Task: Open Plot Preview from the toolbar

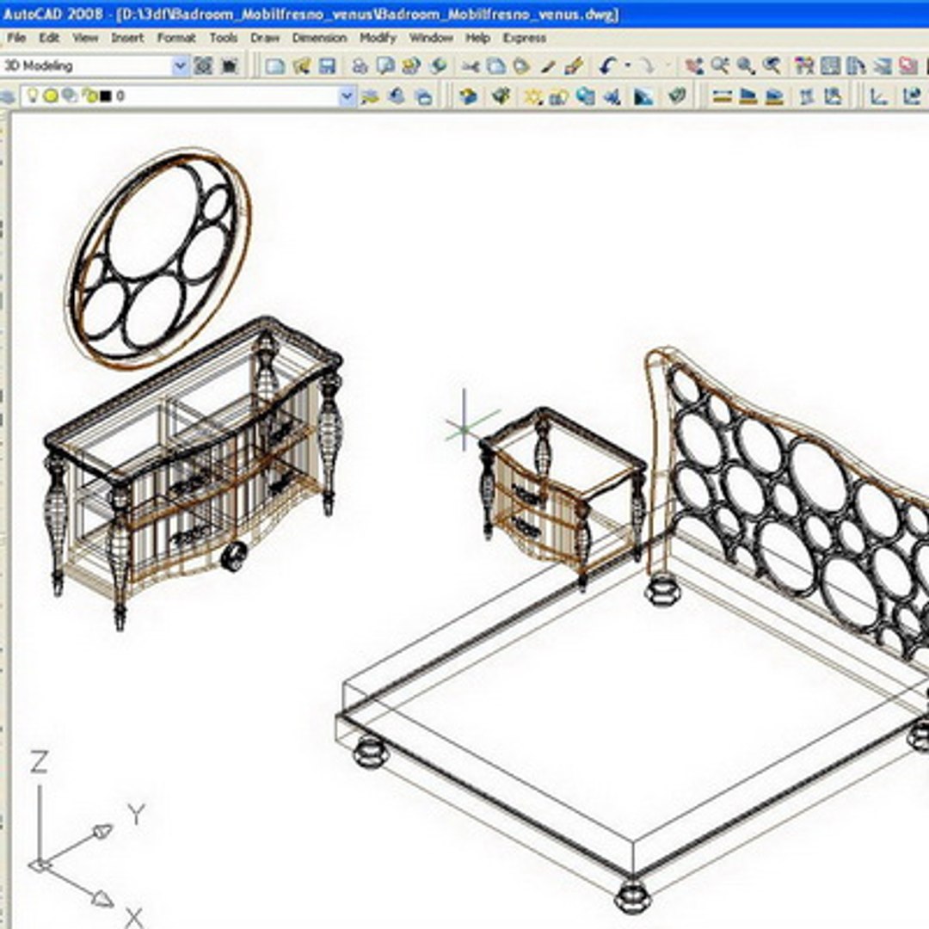Action: coord(385,65)
